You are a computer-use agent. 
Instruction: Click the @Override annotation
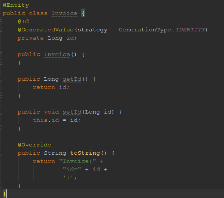(x=34, y=145)
